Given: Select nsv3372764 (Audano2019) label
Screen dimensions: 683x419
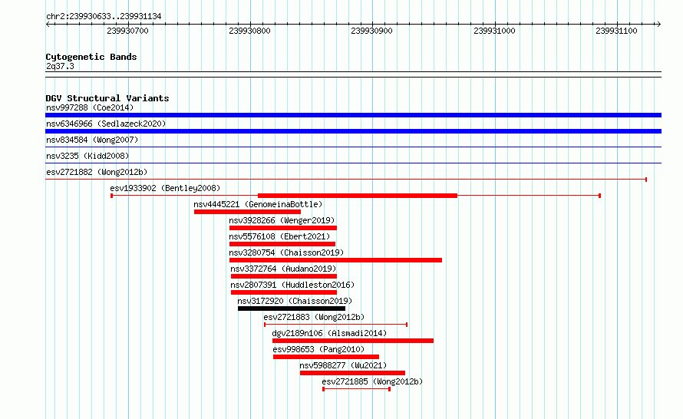Looking at the screenshot, I should (x=283, y=269).
